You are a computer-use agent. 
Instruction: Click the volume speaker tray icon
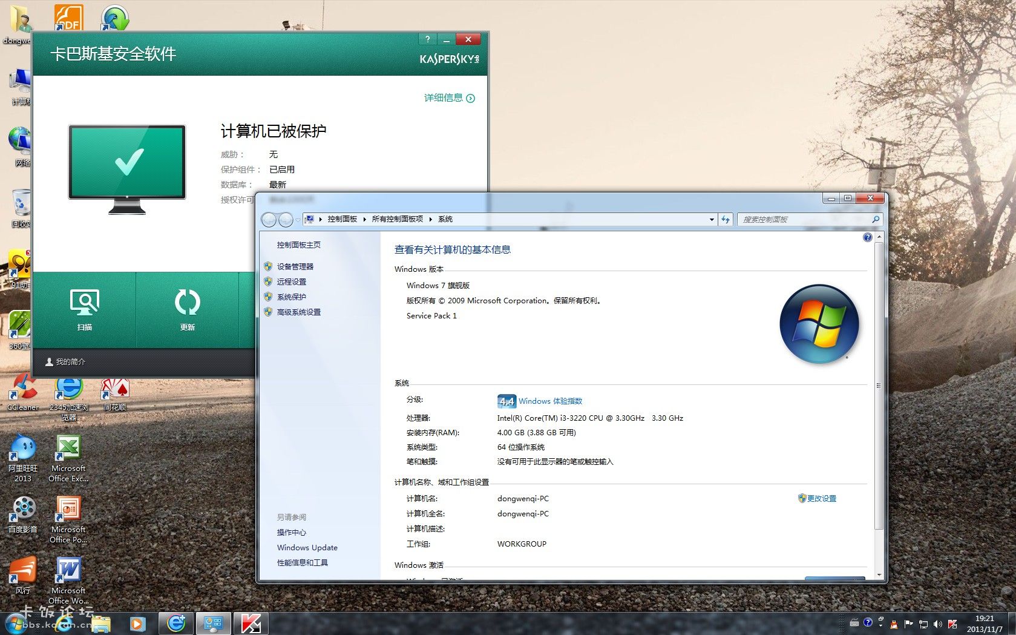pyautogui.click(x=937, y=624)
